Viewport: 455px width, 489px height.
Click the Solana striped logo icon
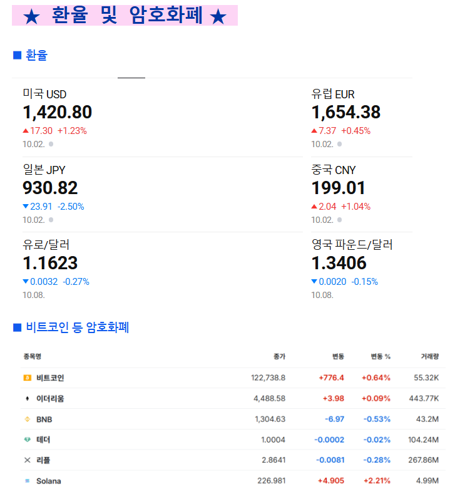point(27,481)
